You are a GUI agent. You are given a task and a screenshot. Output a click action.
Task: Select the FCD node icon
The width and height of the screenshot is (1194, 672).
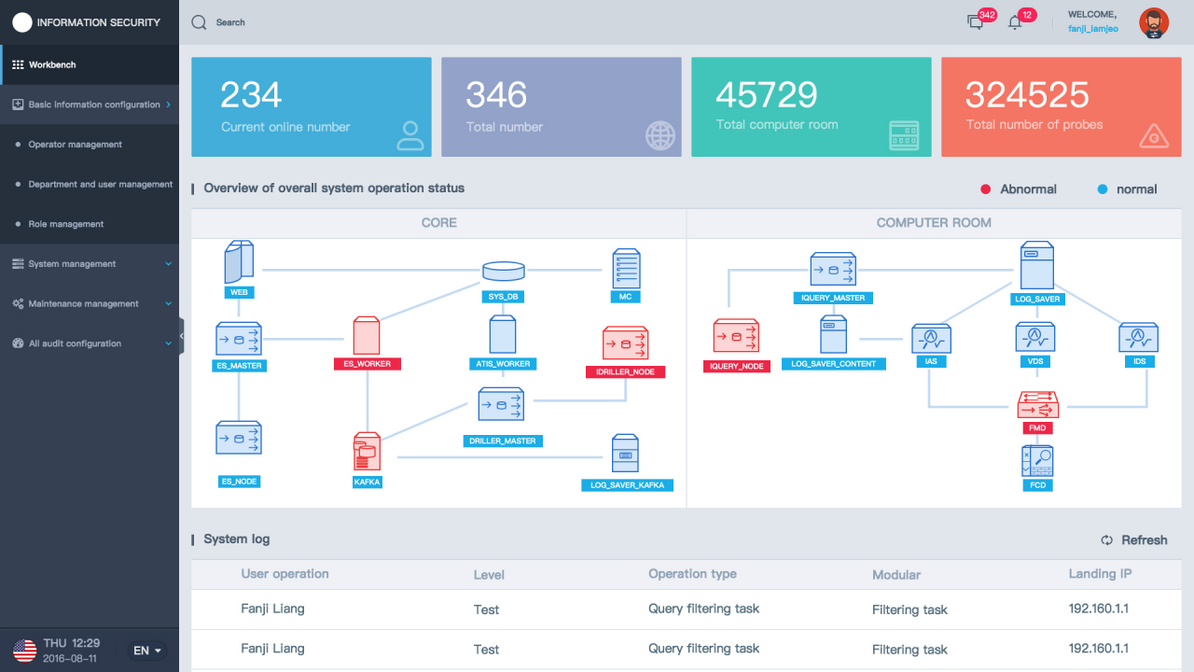(x=1037, y=461)
